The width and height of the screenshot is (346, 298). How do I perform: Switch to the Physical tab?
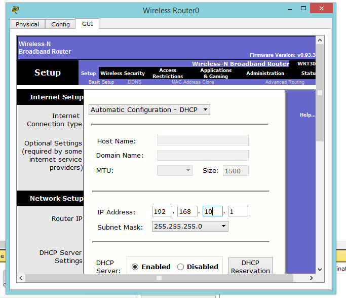pyautogui.click(x=27, y=24)
